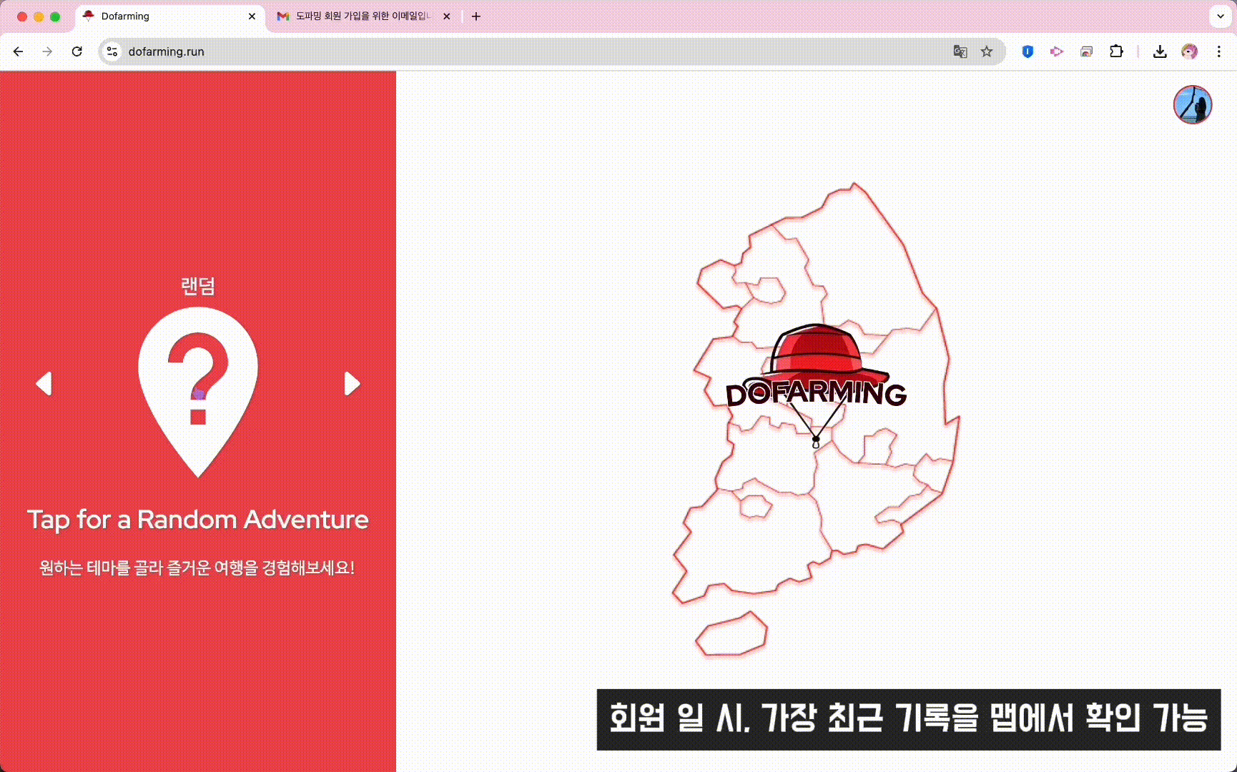1237x772 pixels.
Task: Open the Chrome three-dot menu
Action: 1219,51
